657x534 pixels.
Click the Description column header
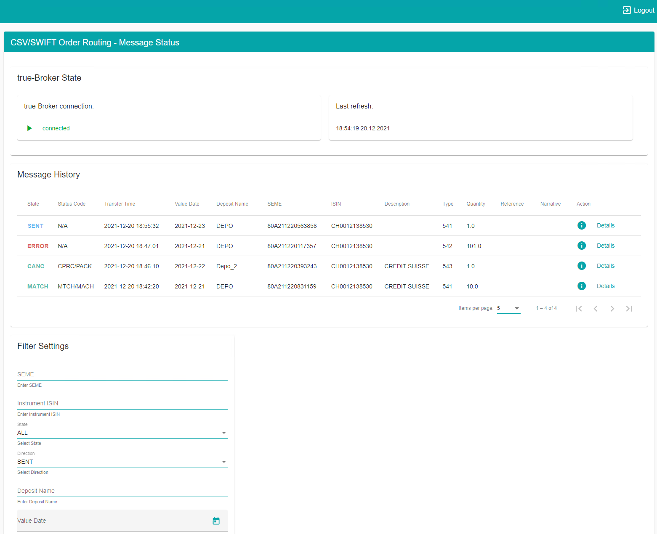(397, 204)
